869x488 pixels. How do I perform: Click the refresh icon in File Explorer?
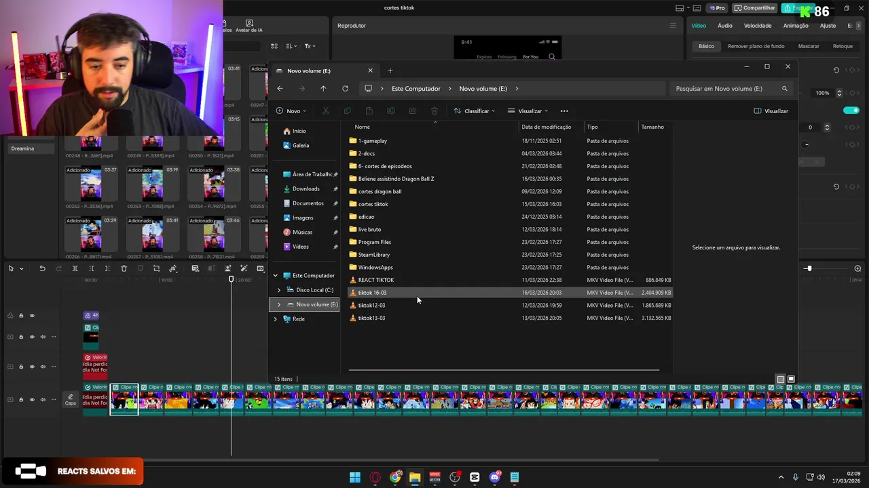click(345, 88)
